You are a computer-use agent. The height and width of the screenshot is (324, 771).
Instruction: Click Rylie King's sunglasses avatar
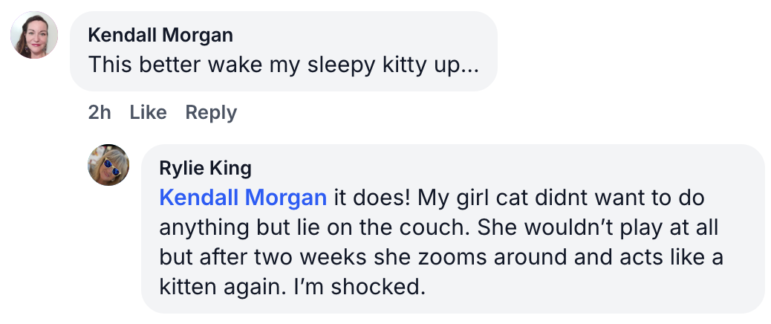pyautogui.click(x=108, y=165)
